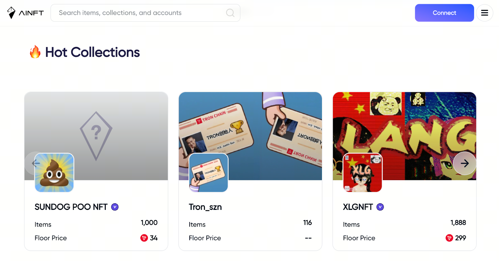Click XLGNFT verified badge icon
499x261 pixels.
pyautogui.click(x=380, y=207)
